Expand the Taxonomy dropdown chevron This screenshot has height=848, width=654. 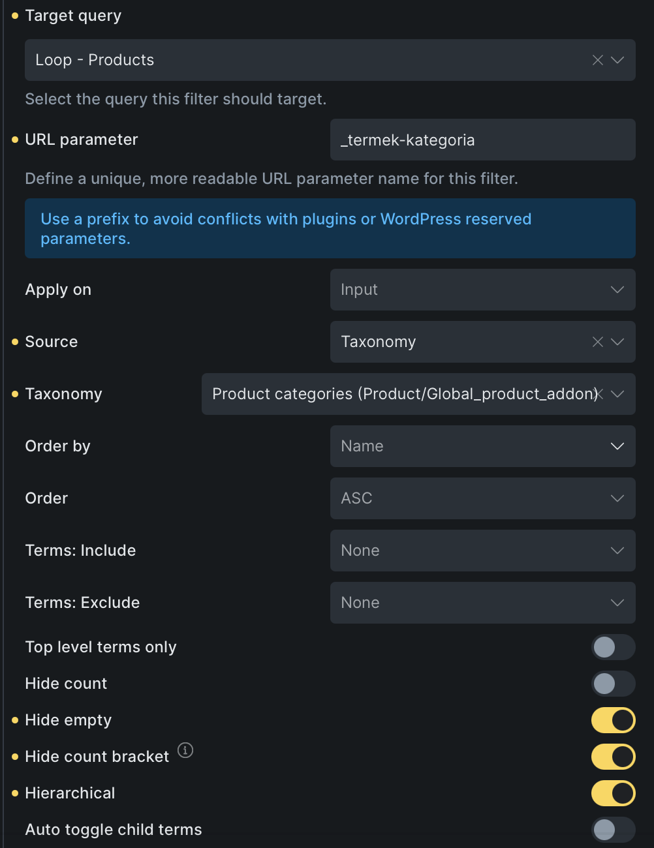tap(617, 394)
